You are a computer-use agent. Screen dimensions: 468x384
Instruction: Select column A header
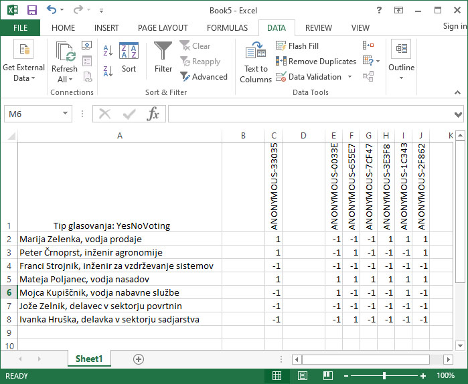point(120,136)
